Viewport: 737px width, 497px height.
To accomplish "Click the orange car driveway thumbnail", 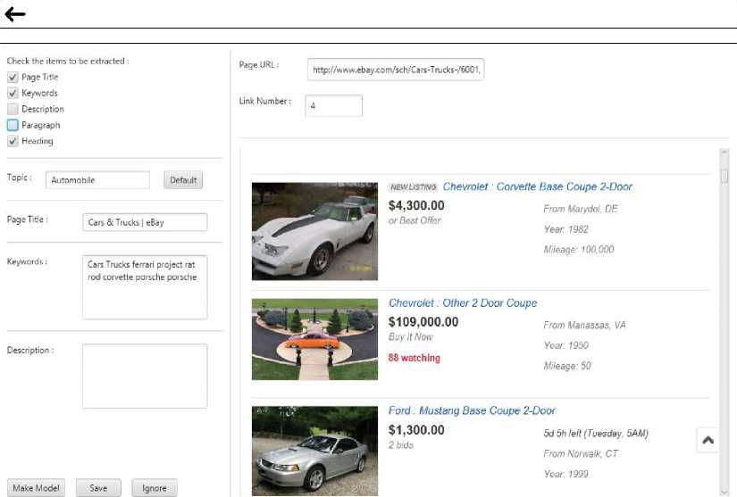I will (x=315, y=339).
